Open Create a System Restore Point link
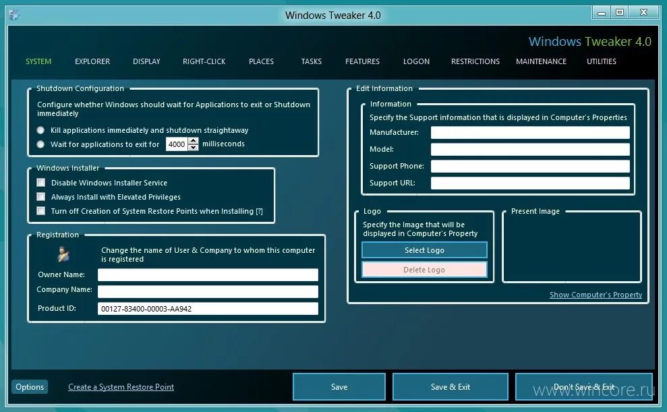The height and width of the screenshot is (412, 667). (121, 386)
